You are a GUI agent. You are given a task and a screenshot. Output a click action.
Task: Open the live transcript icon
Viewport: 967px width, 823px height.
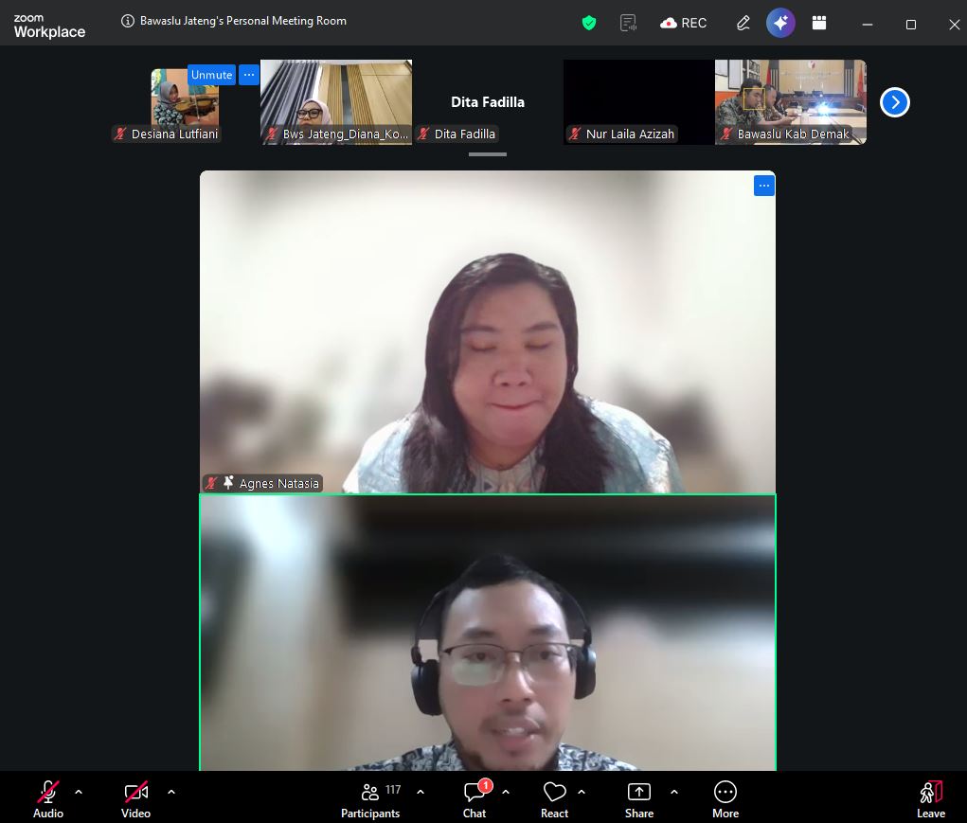pos(628,24)
